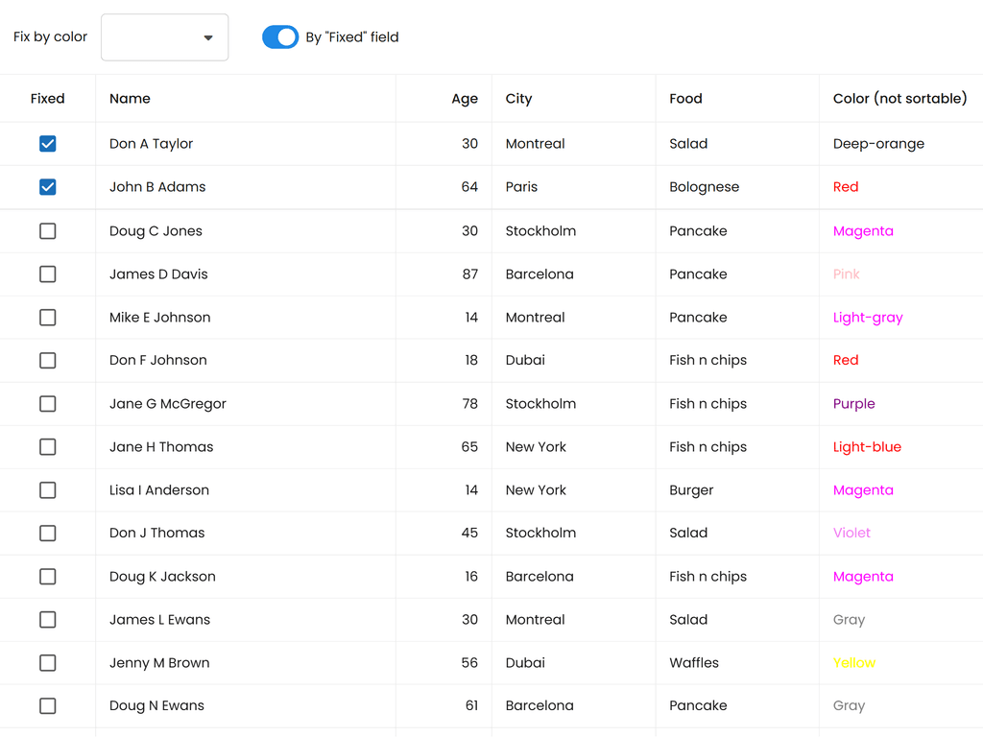The height and width of the screenshot is (737, 983).
Task: Tick the checkbox for James D Davis
Action: pos(48,274)
